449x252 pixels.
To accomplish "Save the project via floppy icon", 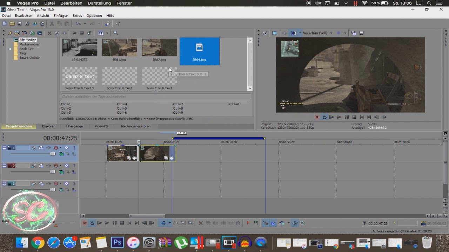I will point(20,23).
